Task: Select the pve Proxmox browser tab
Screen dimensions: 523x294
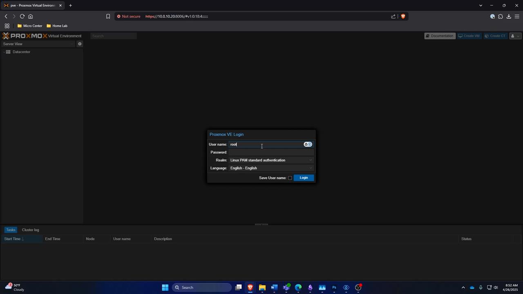Action: 32,5
